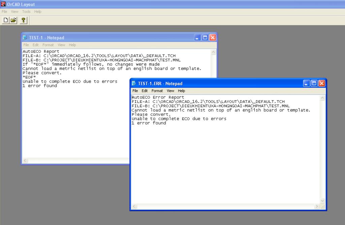345x225 pixels.
Task: Click 'Cannot load a metric netlist' line in TEST-1.ERR
Action: 221,110
